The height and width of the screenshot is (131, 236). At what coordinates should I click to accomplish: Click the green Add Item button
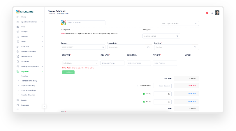tap(68, 72)
